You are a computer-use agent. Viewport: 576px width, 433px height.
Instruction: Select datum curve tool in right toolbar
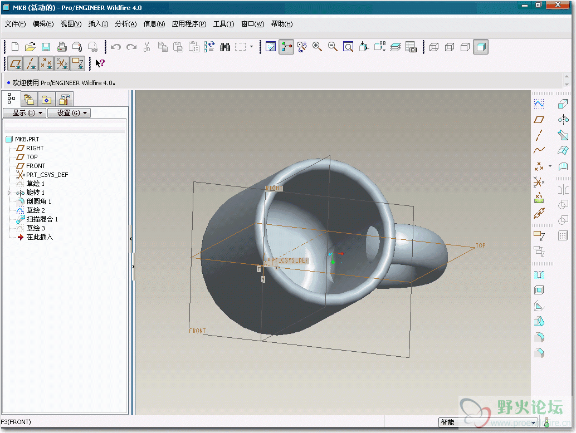pyautogui.click(x=539, y=150)
